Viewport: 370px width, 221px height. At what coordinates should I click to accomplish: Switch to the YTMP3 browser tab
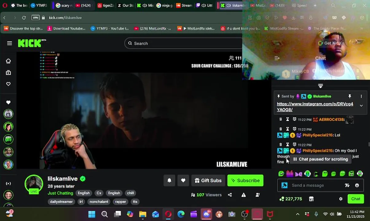point(39,6)
